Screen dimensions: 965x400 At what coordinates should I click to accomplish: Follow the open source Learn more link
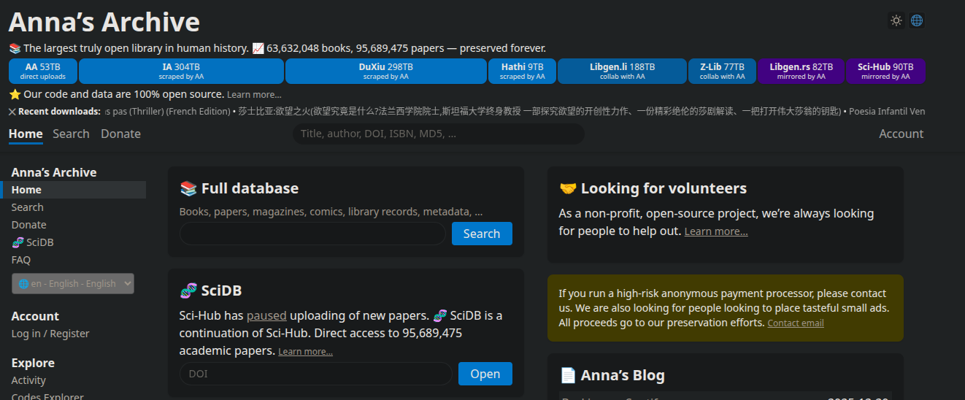(x=254, y=95)
